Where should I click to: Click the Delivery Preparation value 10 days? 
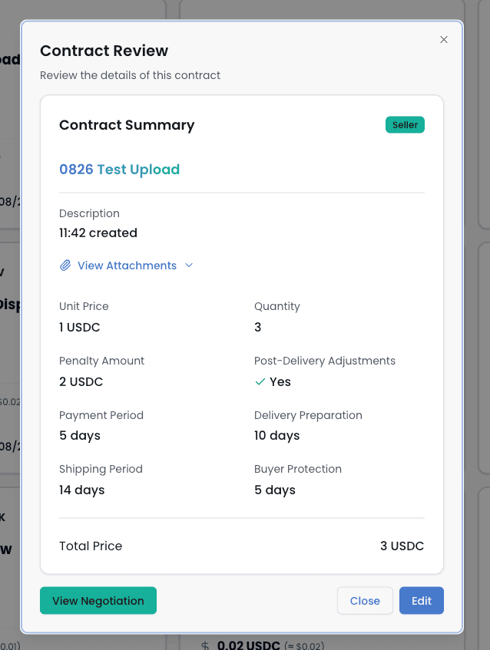click(276, 435)
